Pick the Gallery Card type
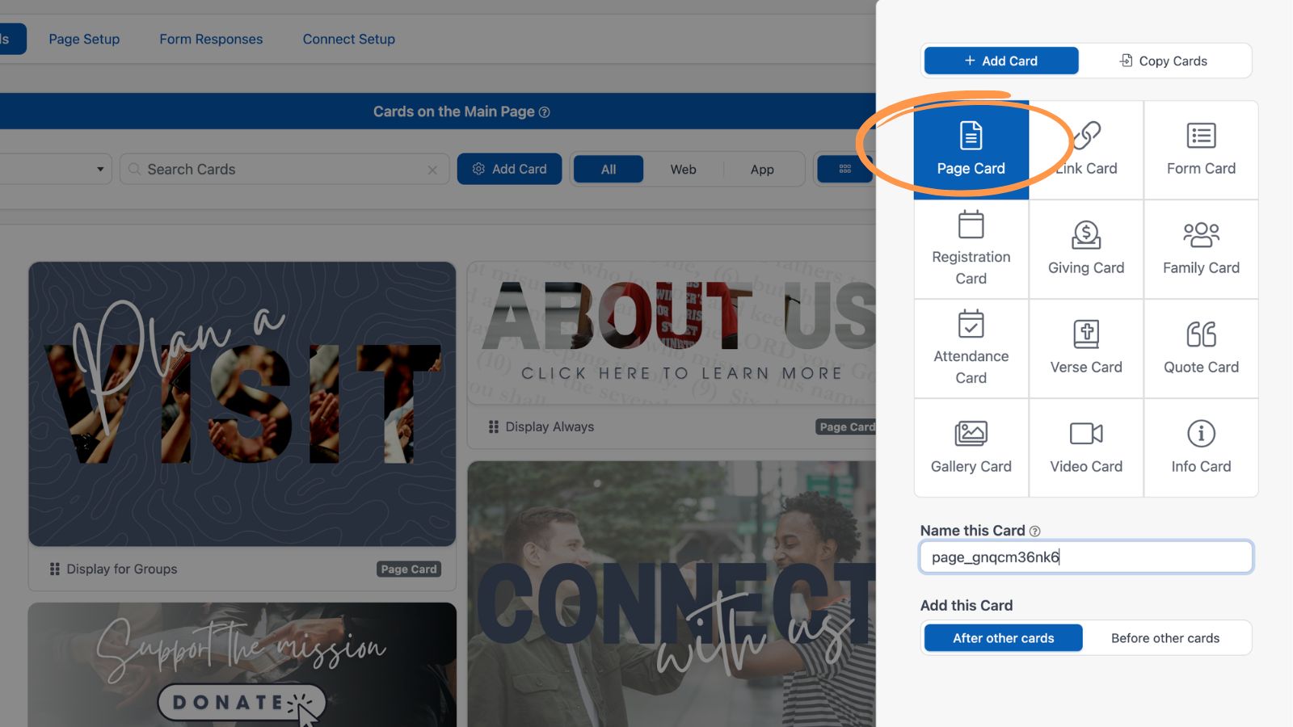The width and height of the screenshot is (1293, 727). [971, 448]
